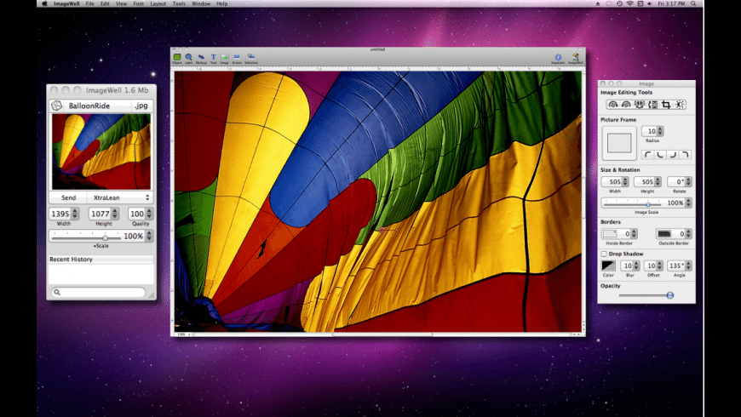
Task: Select the Label tool in editor toolbar
Action: 188,57
